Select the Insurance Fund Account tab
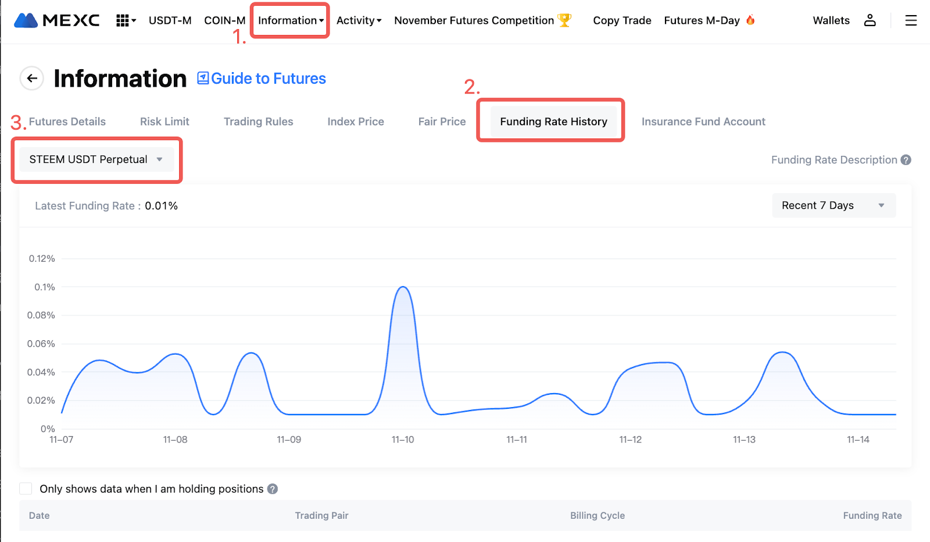 (x=703, y=122)
